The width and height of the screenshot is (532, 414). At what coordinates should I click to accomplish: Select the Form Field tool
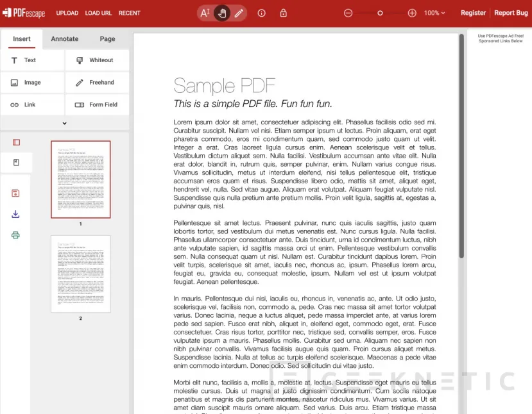coord(97,104)
